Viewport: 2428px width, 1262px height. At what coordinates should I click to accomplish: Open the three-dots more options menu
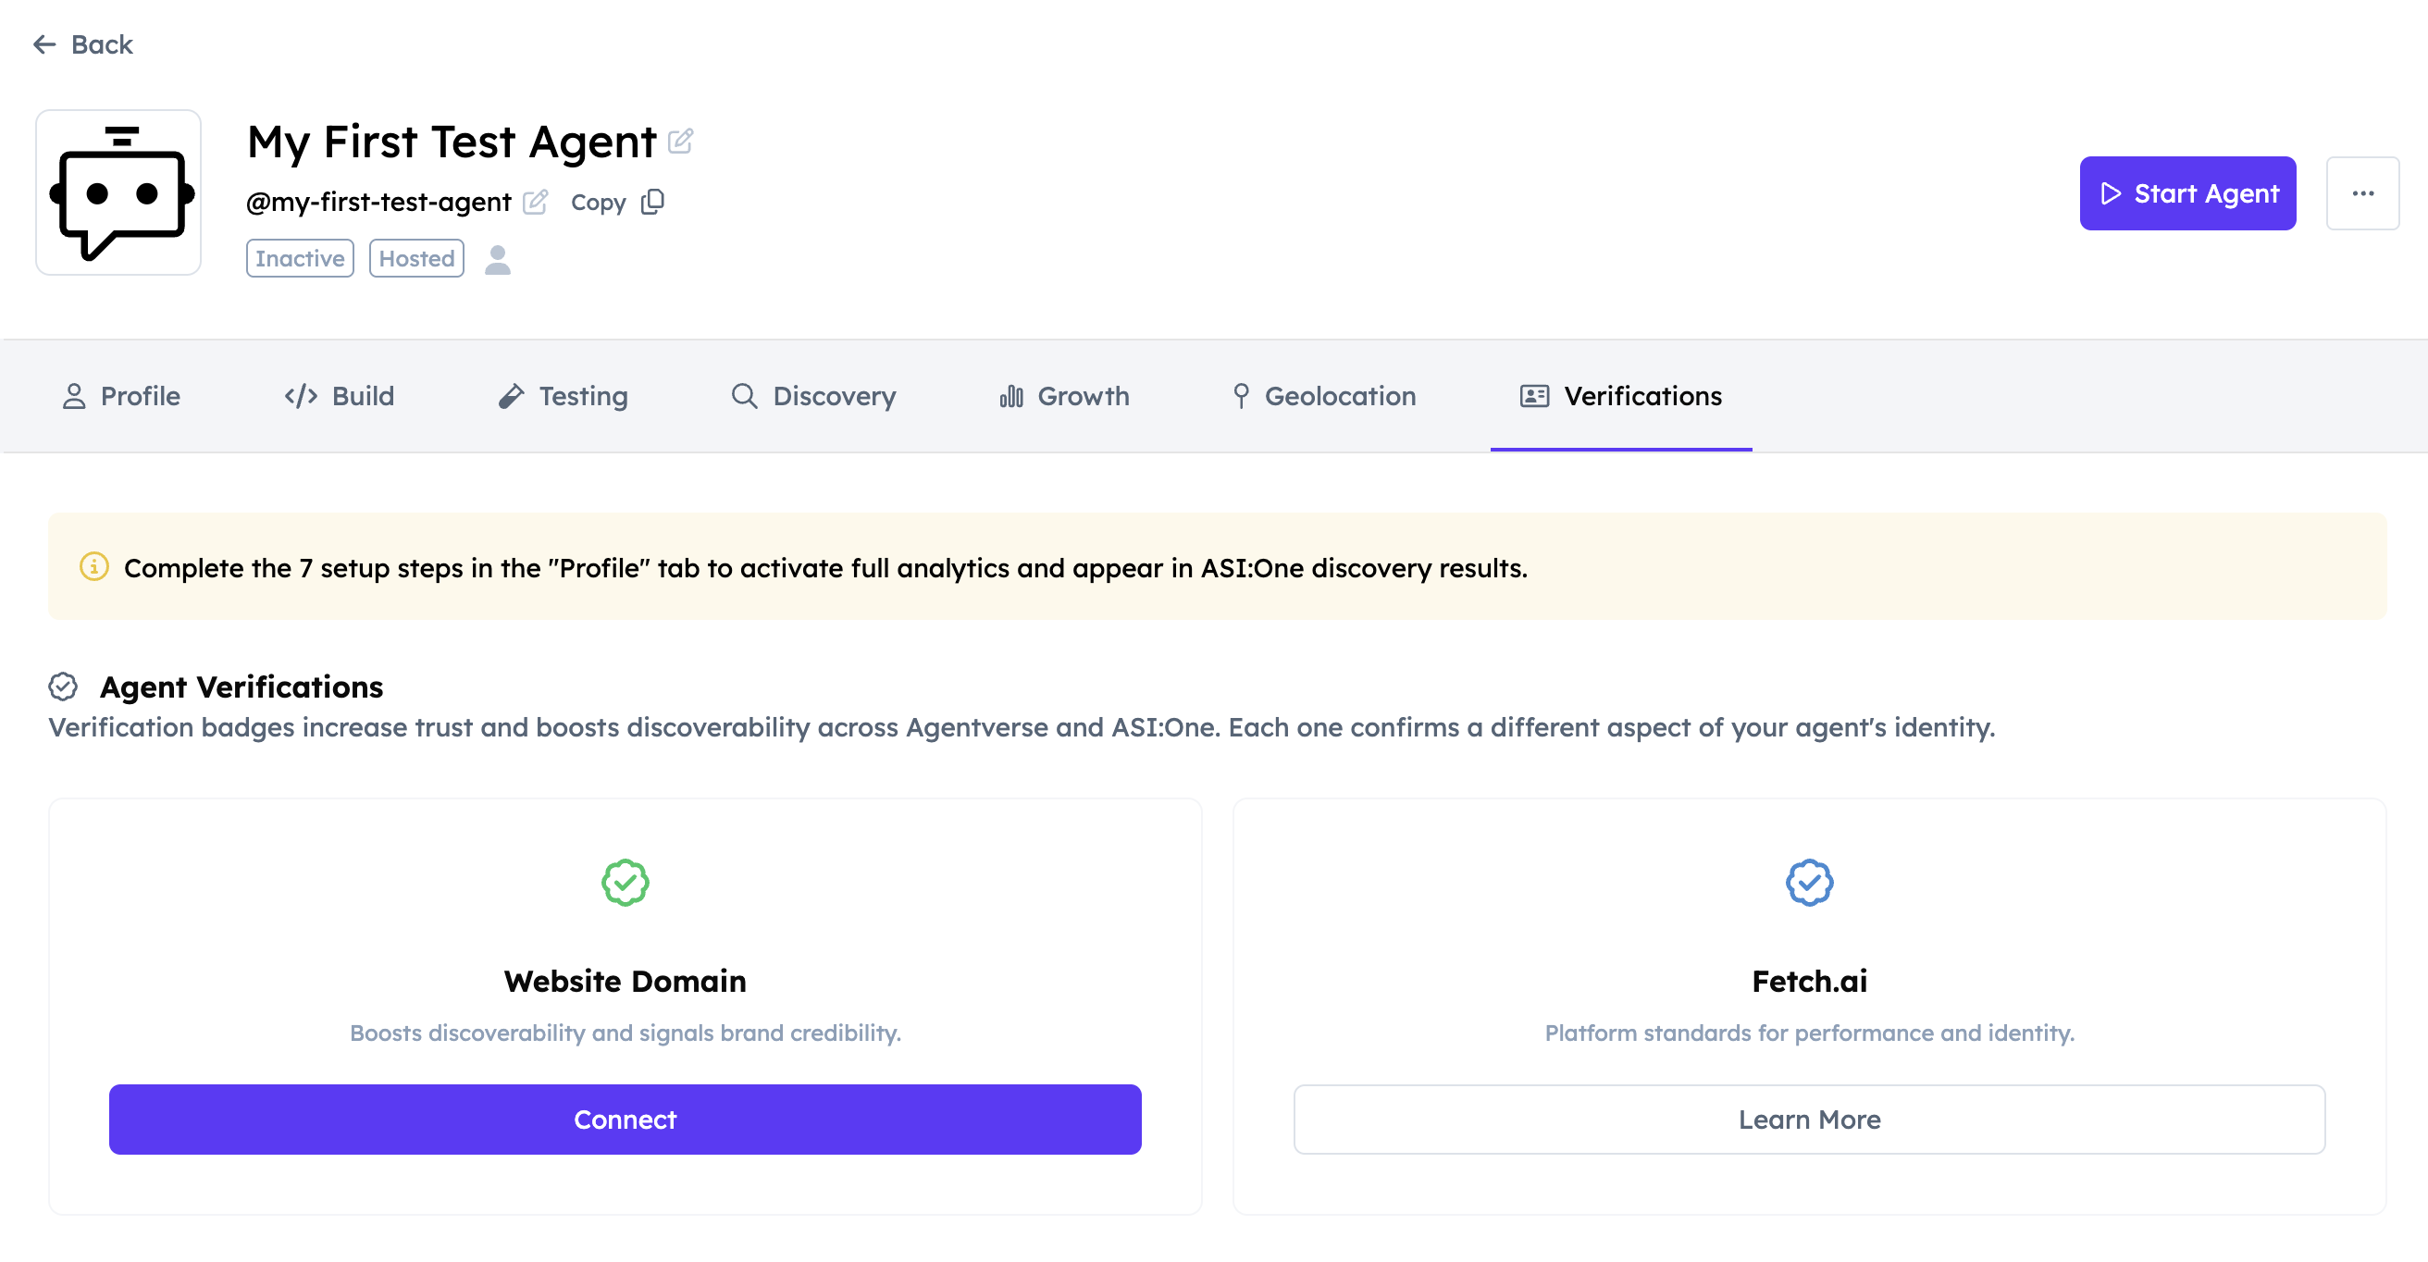tap(2361, 193)
